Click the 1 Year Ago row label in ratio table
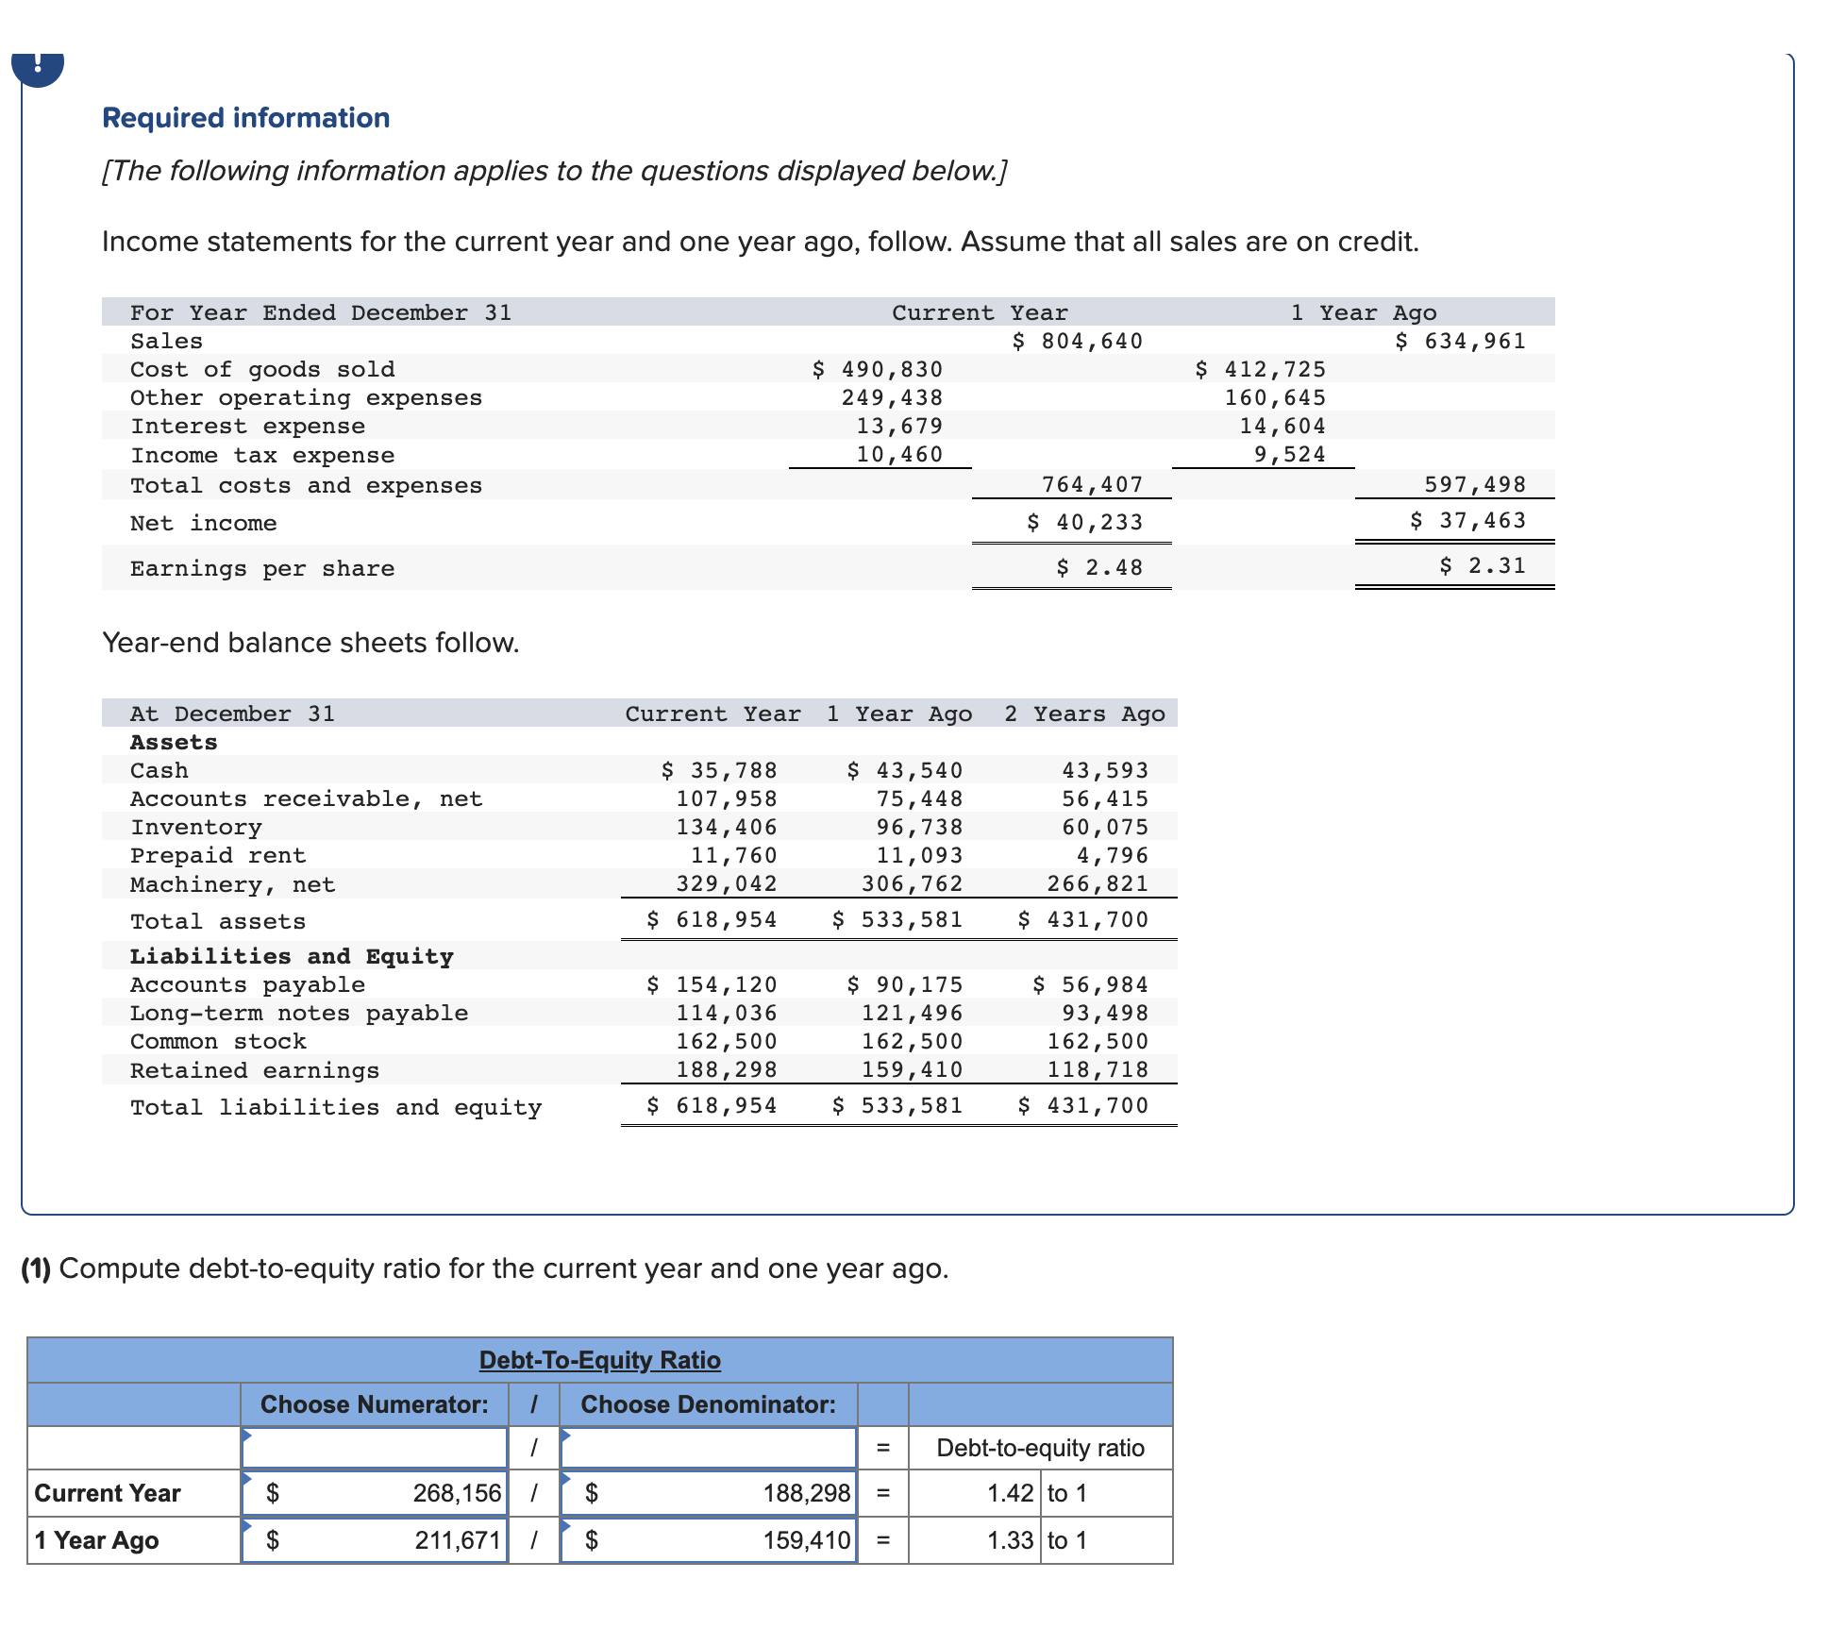The image size is (1827, 1629). pos(96,1540)
